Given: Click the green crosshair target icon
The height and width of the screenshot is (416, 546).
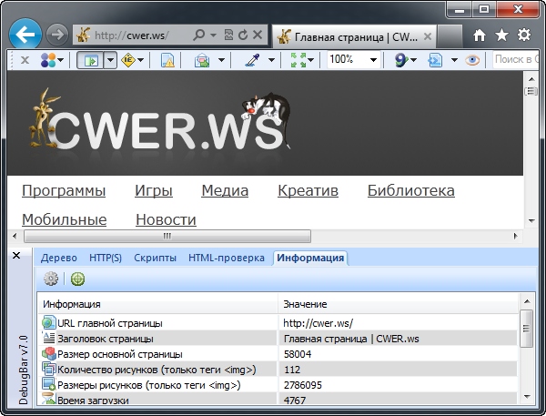Looking at the screenshot, I should 78,279.
